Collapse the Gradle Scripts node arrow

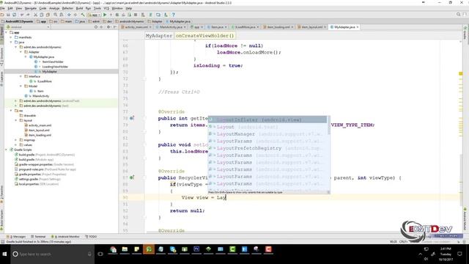pyautogui.click(x=7, y=150)
